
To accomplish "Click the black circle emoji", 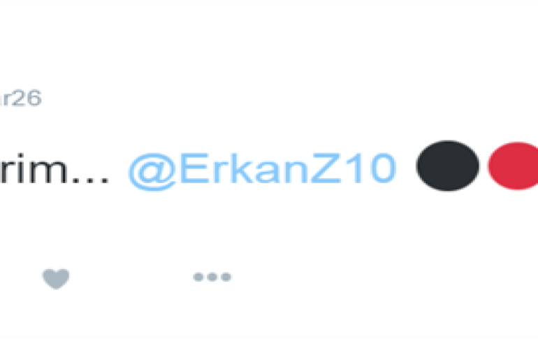I will point(447,166).
